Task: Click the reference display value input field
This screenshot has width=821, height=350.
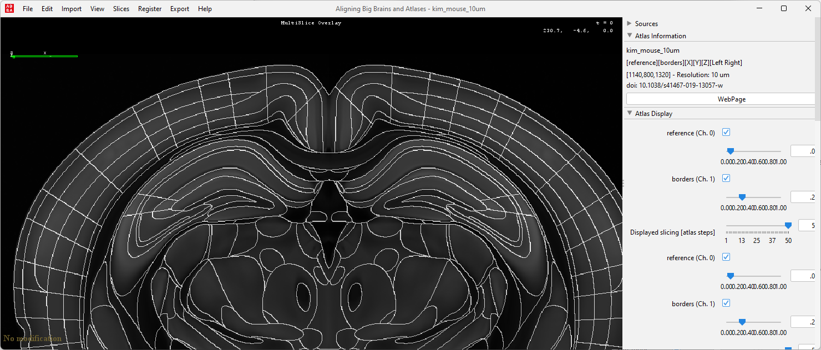Action: [x=803, y=150]
